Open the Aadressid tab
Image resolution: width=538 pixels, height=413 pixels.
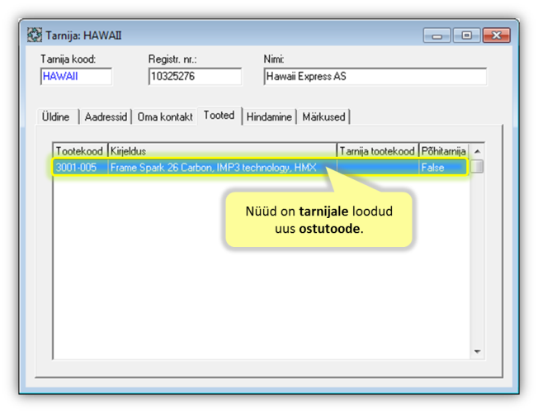click(x=106, y=117)
